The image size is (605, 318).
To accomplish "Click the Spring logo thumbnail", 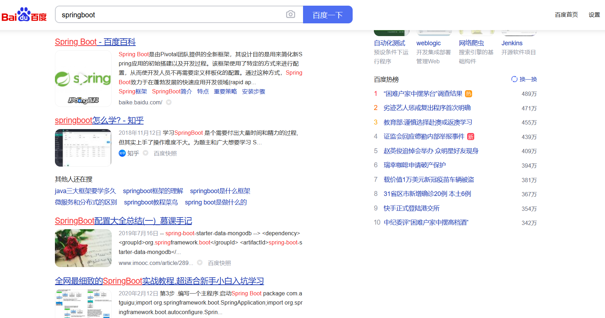I will [x=83, y=79].
